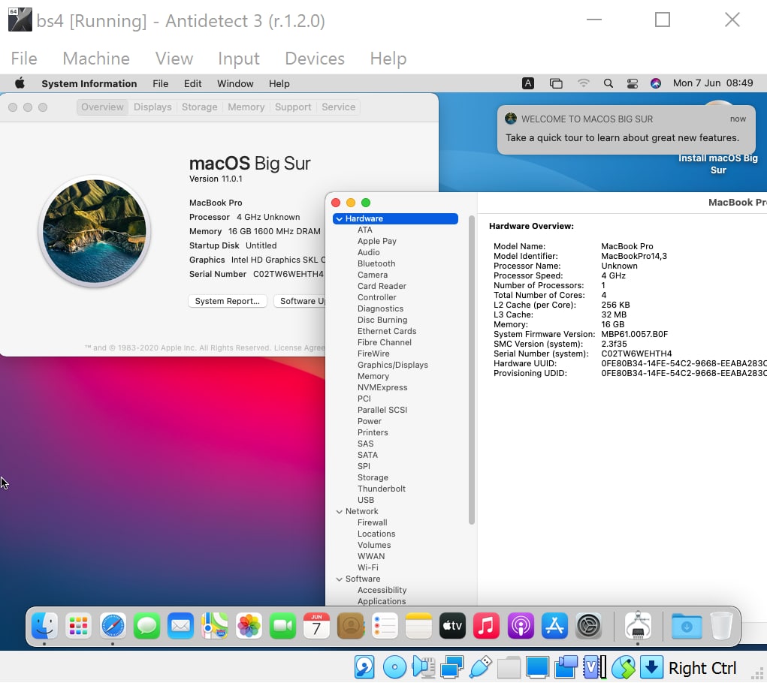The width and height of the screenshot is (767, 683).
Task: Switch to the Service tab
Action: pos(339,107)
